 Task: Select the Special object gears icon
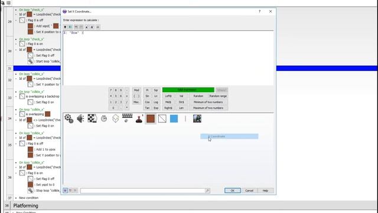coord(69,118)
